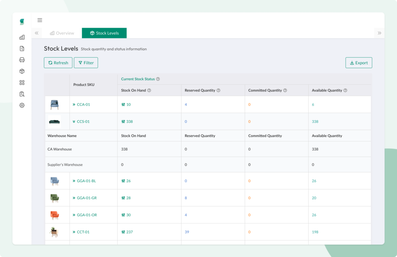Viewport: 397px width, 257px height.
Task: Click the CA Warehouse row name
Action: click(59, 149)
